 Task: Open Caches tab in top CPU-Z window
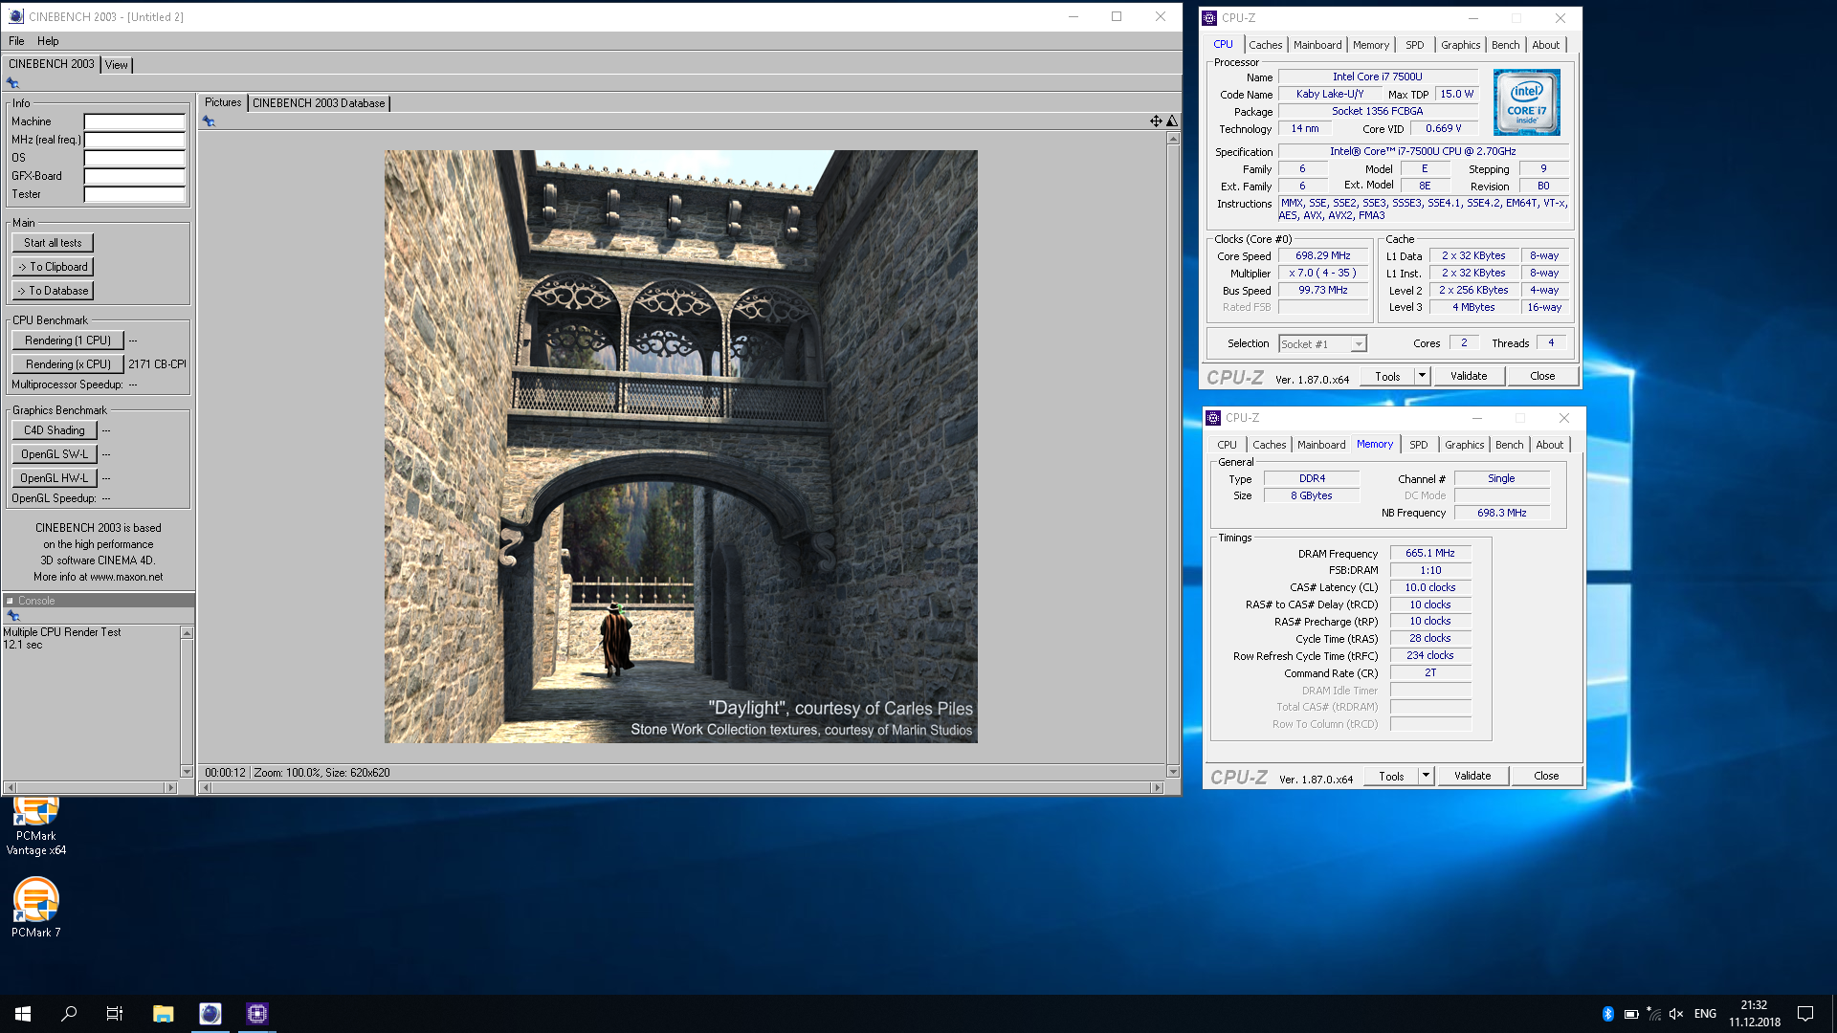pos(1265,45)
